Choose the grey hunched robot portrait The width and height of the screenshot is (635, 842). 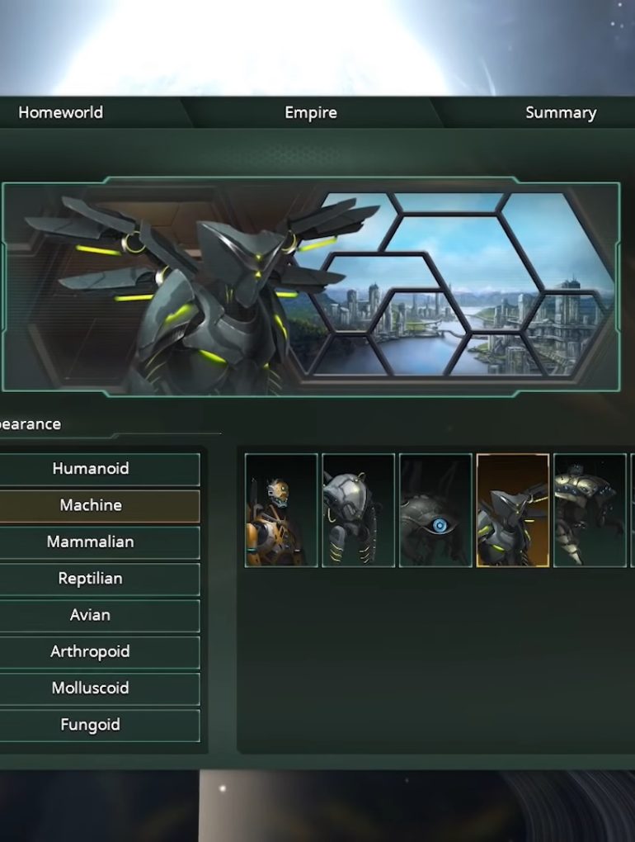click(358, 510)
